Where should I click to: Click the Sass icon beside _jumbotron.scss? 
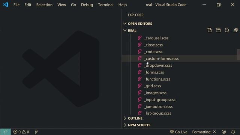(139, 106)
